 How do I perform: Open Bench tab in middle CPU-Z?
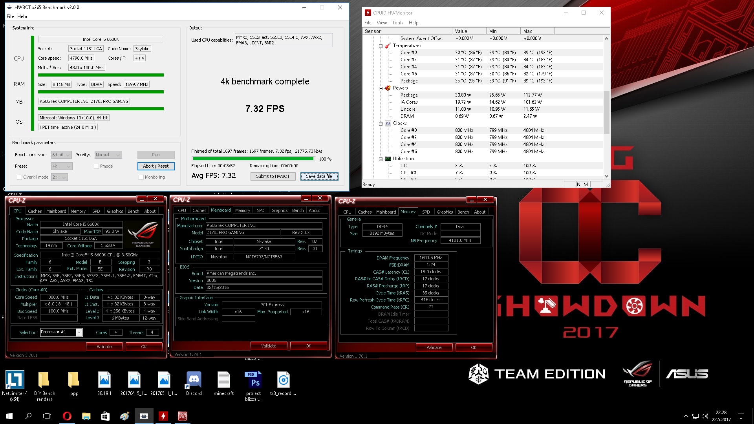point(298,210)
